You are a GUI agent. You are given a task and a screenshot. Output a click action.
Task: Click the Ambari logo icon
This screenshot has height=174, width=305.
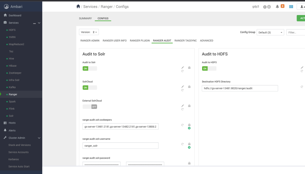pos(6,7)
